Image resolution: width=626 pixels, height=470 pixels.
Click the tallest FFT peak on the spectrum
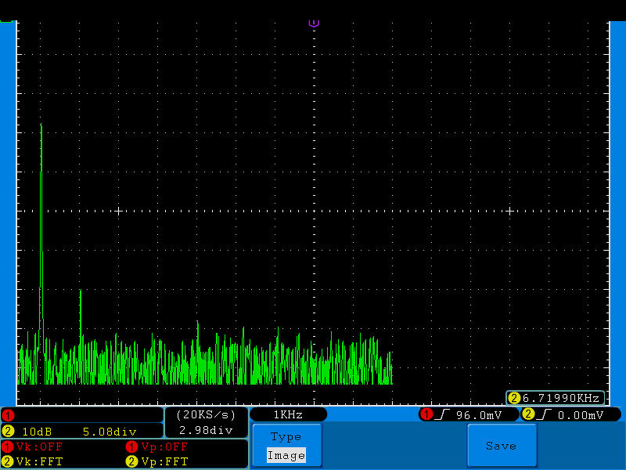pyautogui.click(x=41, y=128)
